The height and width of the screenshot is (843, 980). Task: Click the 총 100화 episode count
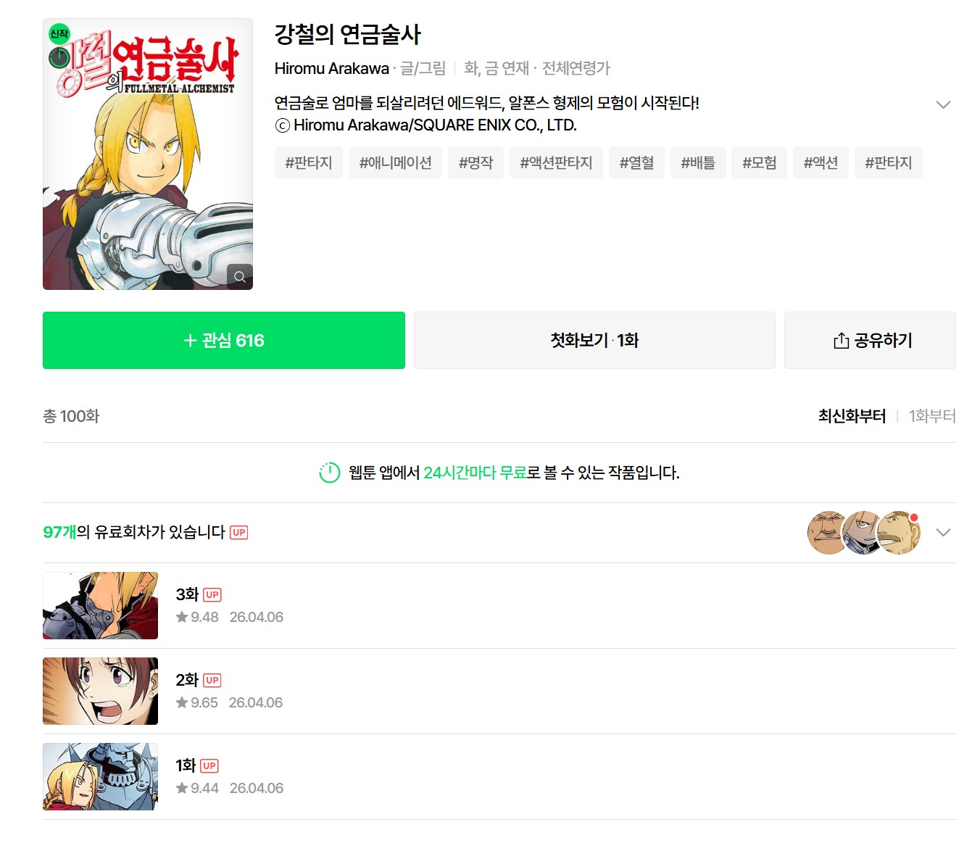point(71,417)
